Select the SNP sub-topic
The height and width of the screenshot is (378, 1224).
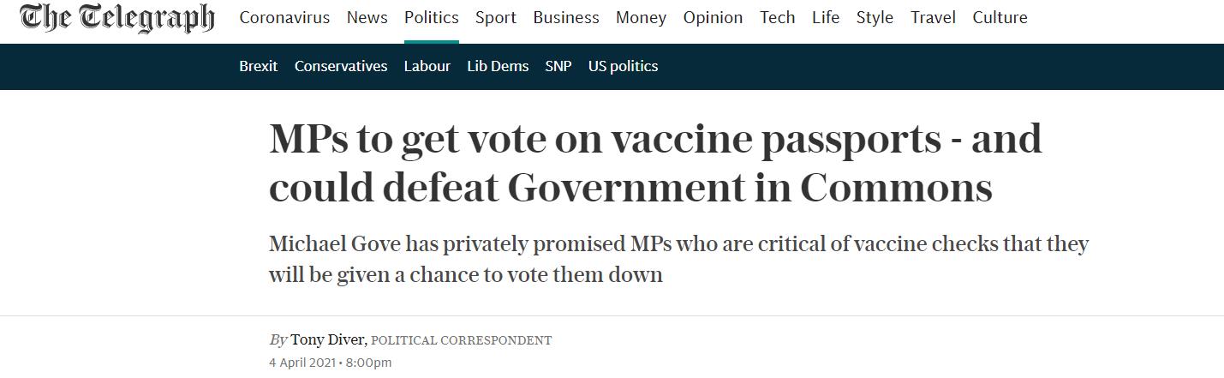pos(558,66)
